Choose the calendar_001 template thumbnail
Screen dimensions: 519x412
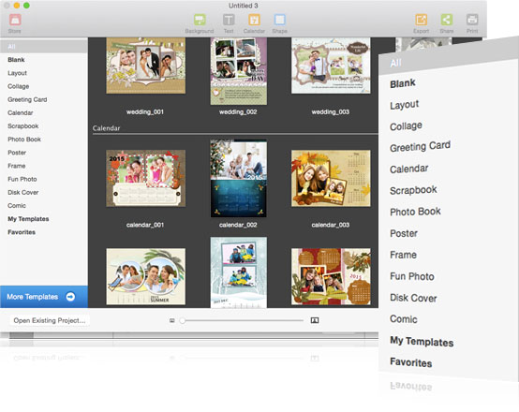pyautogui.click(x=145, y=178)
